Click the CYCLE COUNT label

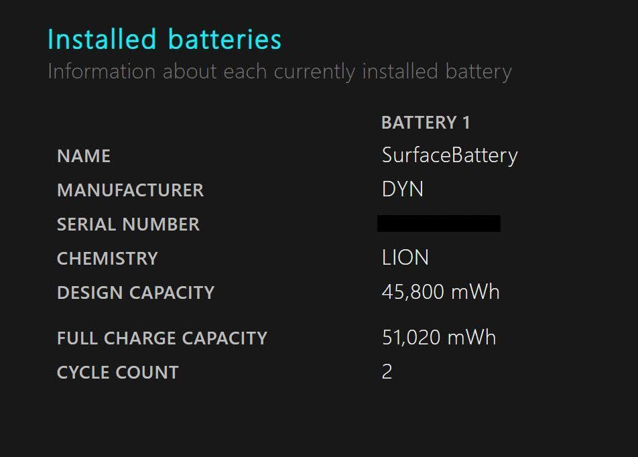[x=118, y=373]
